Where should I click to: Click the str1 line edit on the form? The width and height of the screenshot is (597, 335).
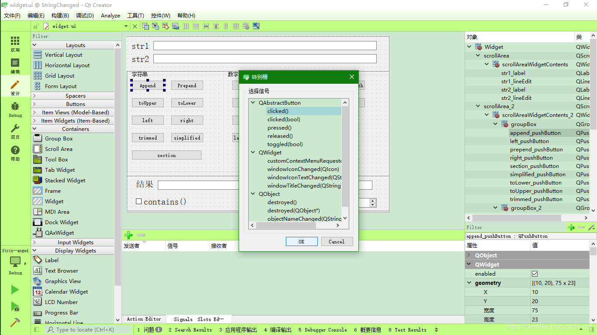265,46
